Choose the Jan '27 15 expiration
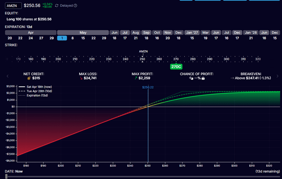Screen dimensions: 282x179 192,38
